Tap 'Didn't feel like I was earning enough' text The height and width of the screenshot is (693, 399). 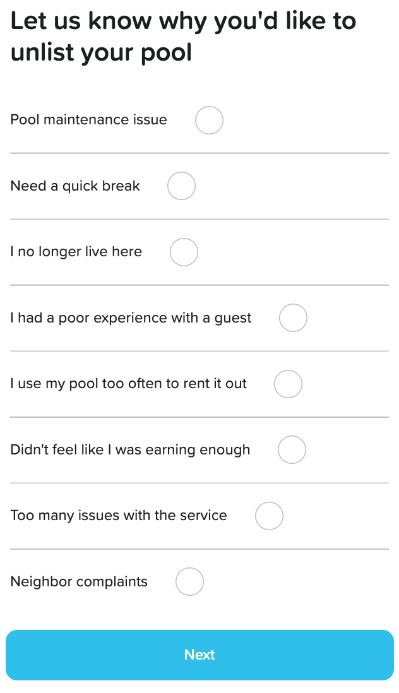(x=130, y=450)
